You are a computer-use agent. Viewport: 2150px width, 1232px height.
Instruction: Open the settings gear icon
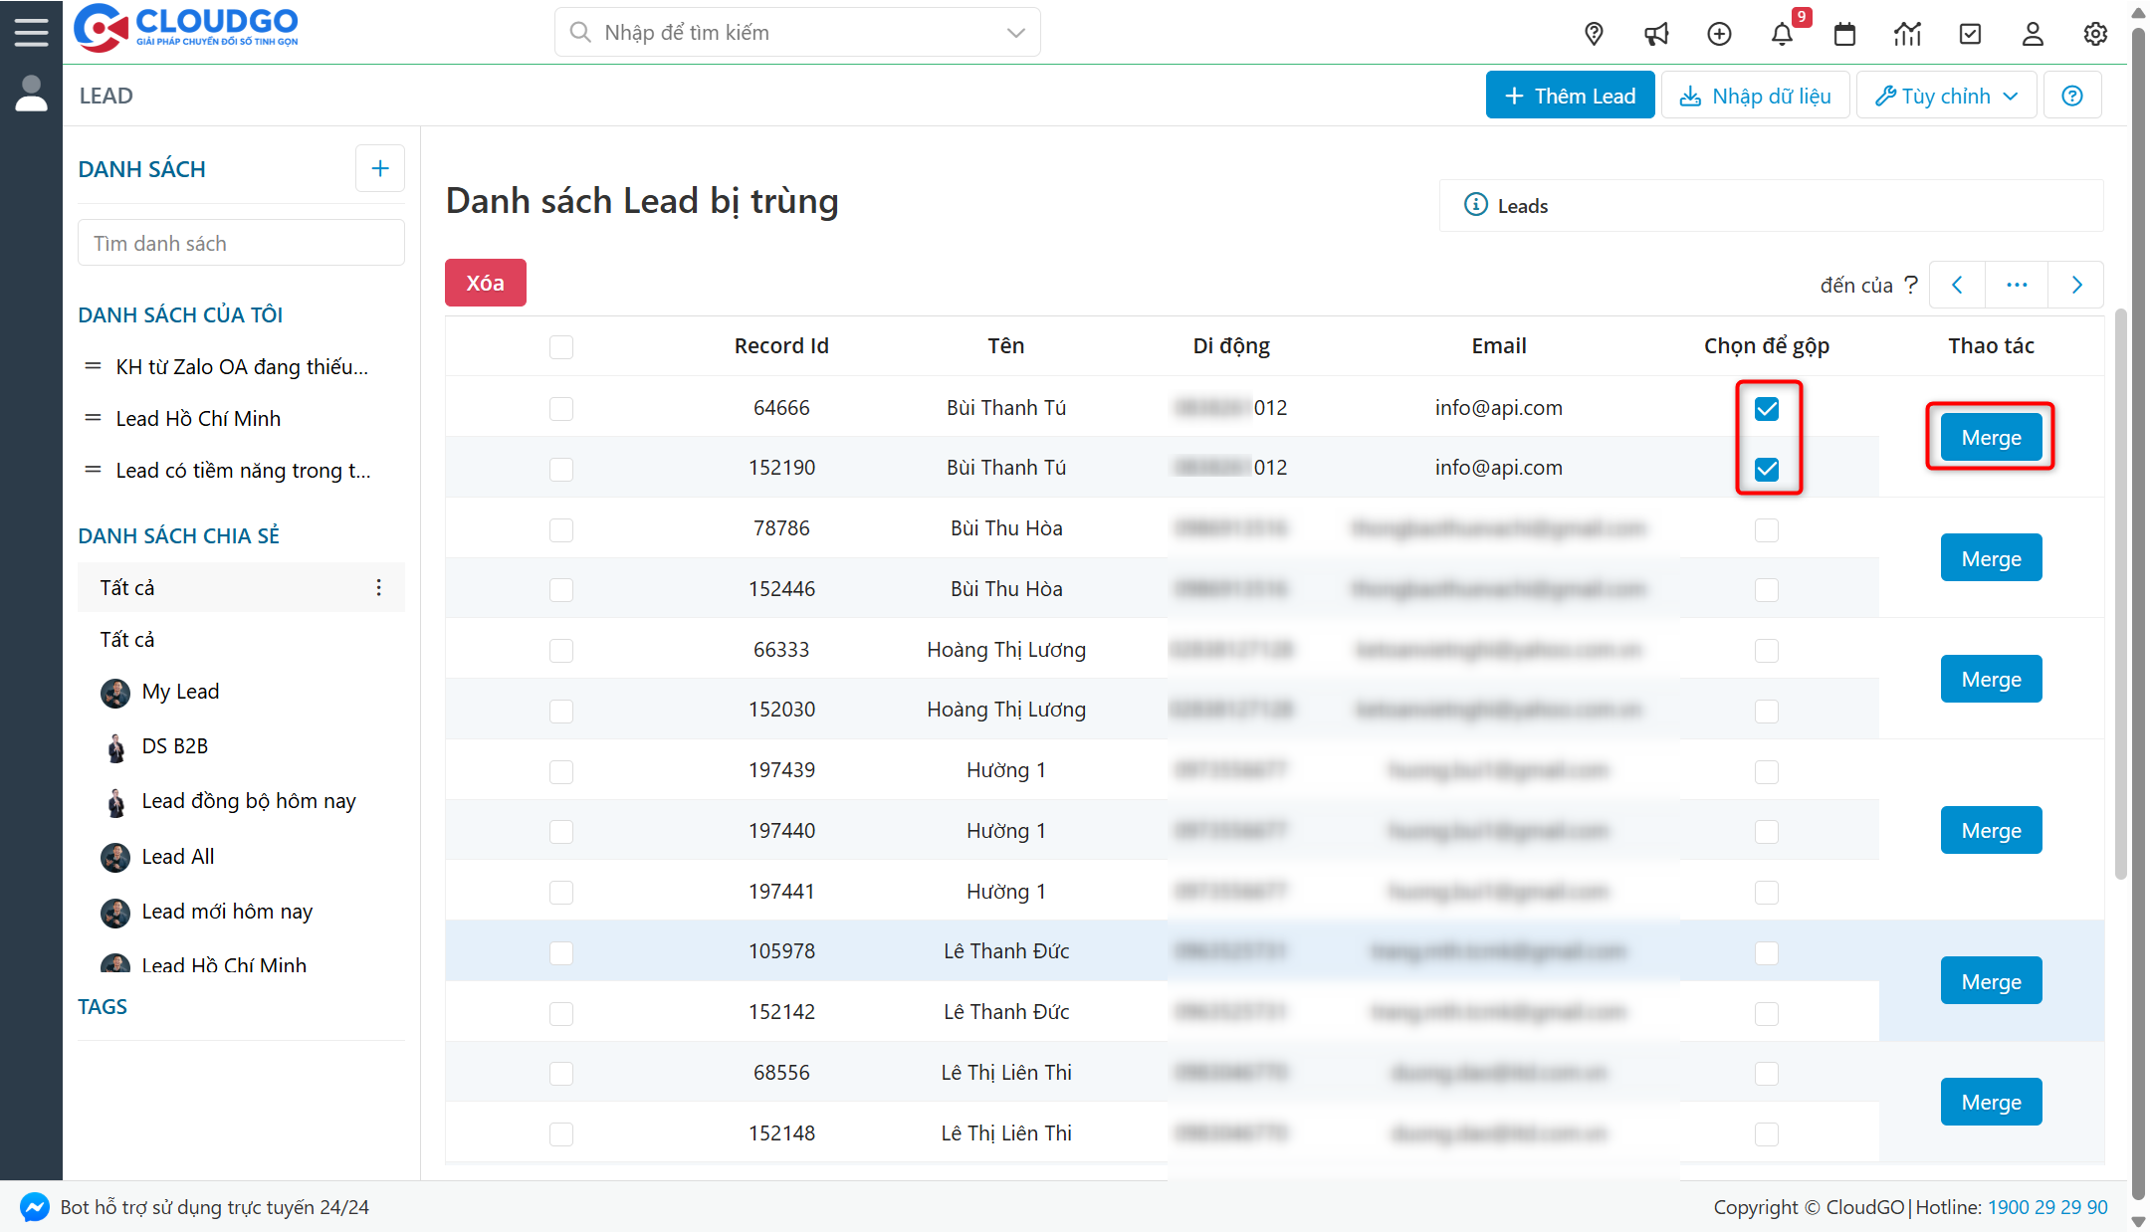2095,34
